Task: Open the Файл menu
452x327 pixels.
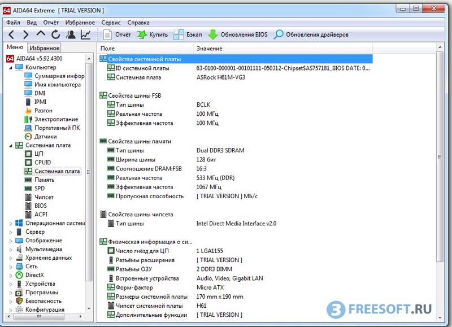Action: 13,23
